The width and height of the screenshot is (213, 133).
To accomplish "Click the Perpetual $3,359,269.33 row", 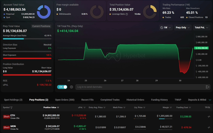I will [x=19, y=14].
